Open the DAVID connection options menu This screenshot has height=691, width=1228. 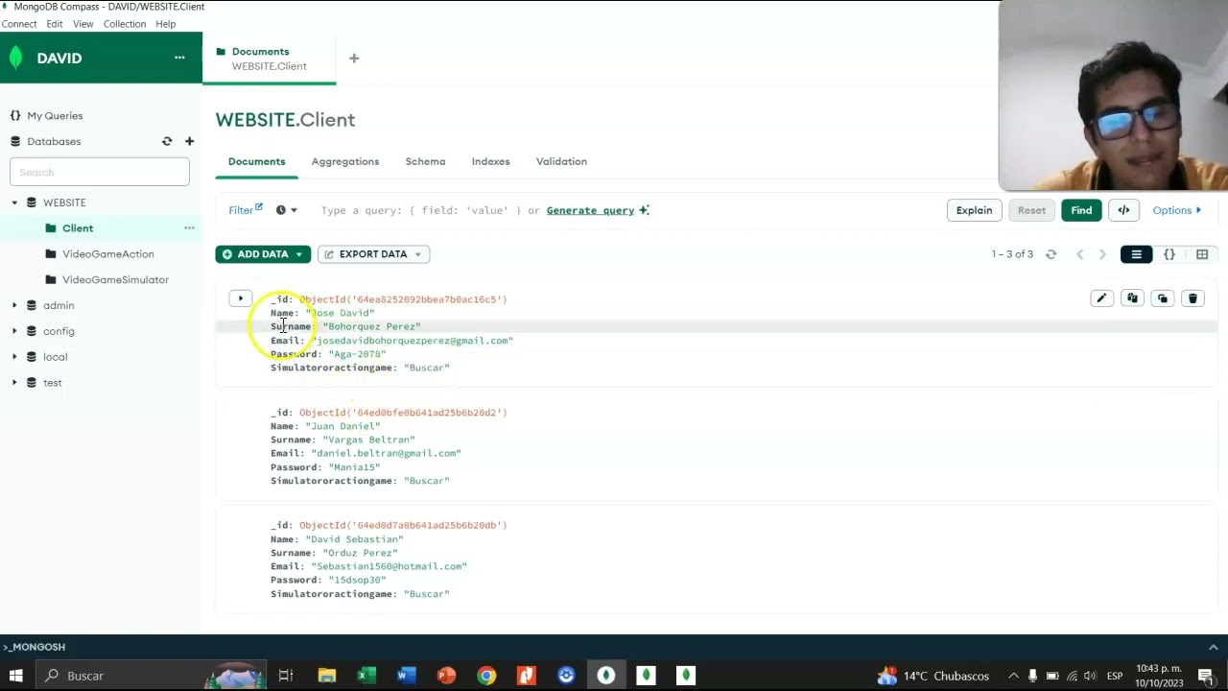click(x=179, y=58)
